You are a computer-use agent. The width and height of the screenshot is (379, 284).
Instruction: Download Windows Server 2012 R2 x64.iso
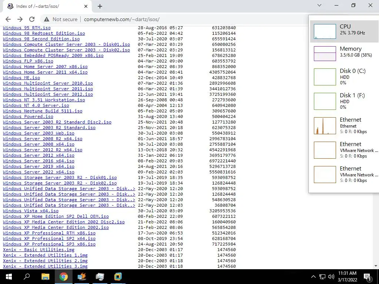point(43,150)
